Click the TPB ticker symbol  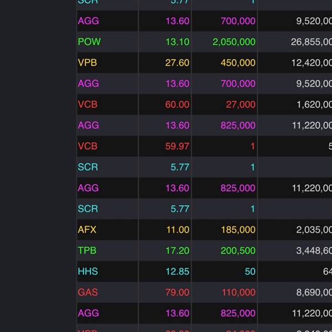coord(87,251)
